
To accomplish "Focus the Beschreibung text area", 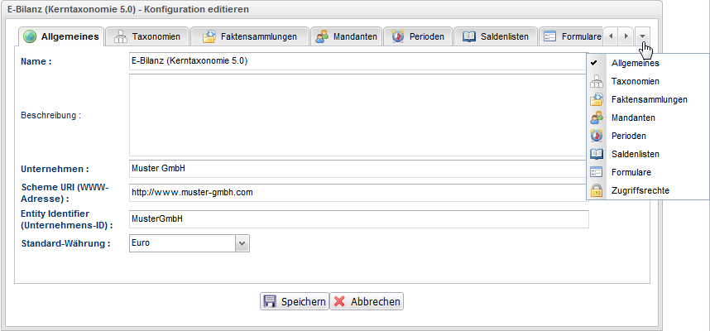I will coord(358,115).
